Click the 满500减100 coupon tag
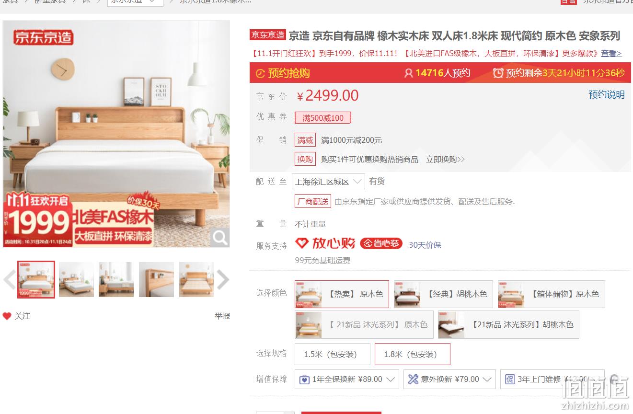This screenshot has width=633, height=414. pos(323,118)
